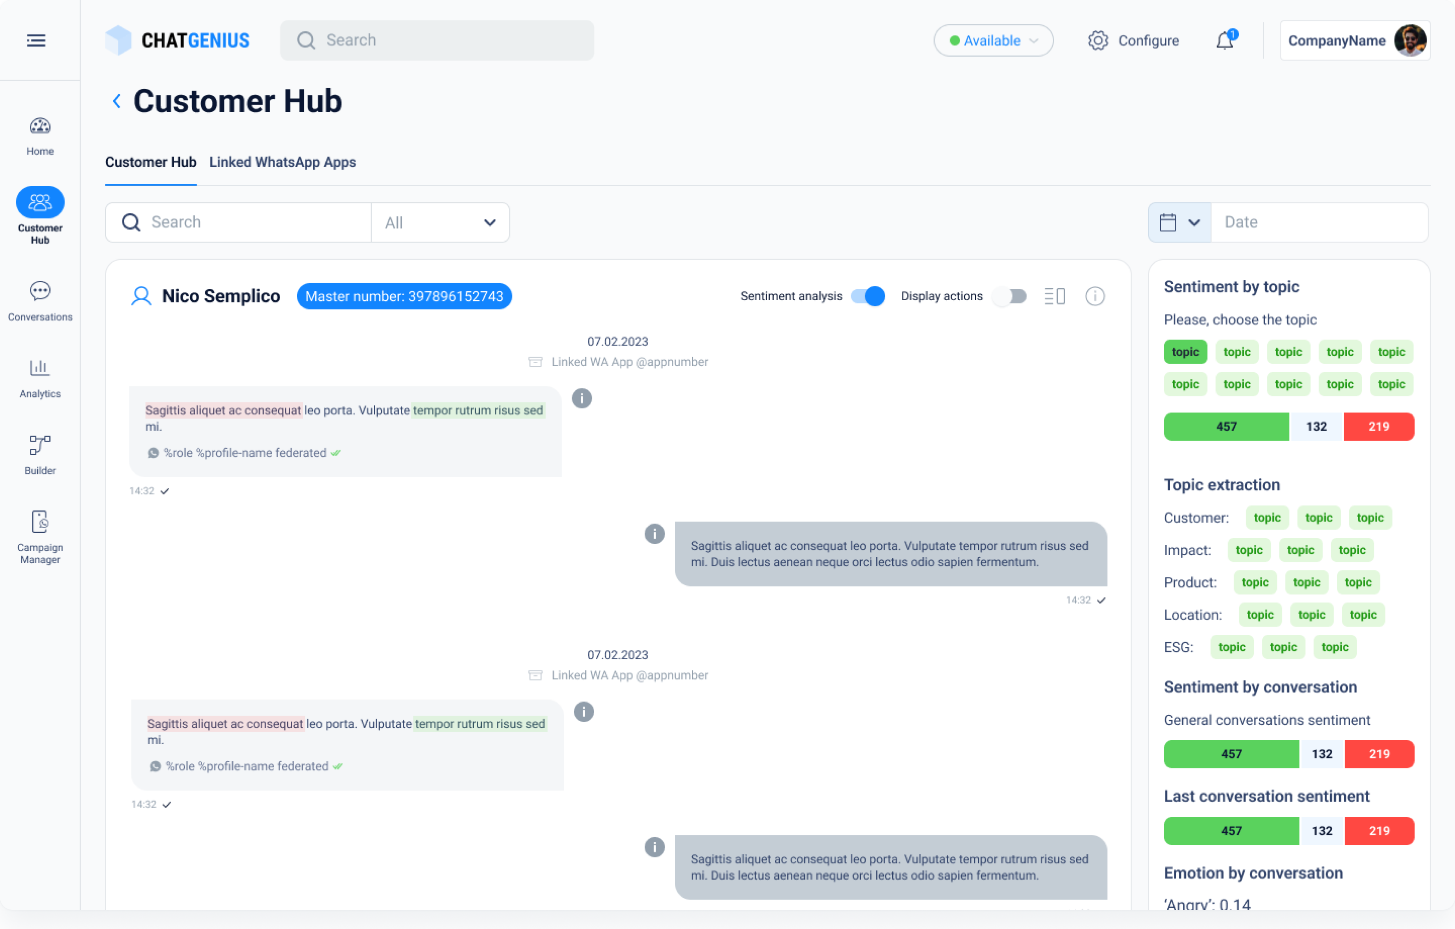The width and height of the screenshot is (1455, 929).
Task: Click the Configure button
Action: (x=1134, y=41)
